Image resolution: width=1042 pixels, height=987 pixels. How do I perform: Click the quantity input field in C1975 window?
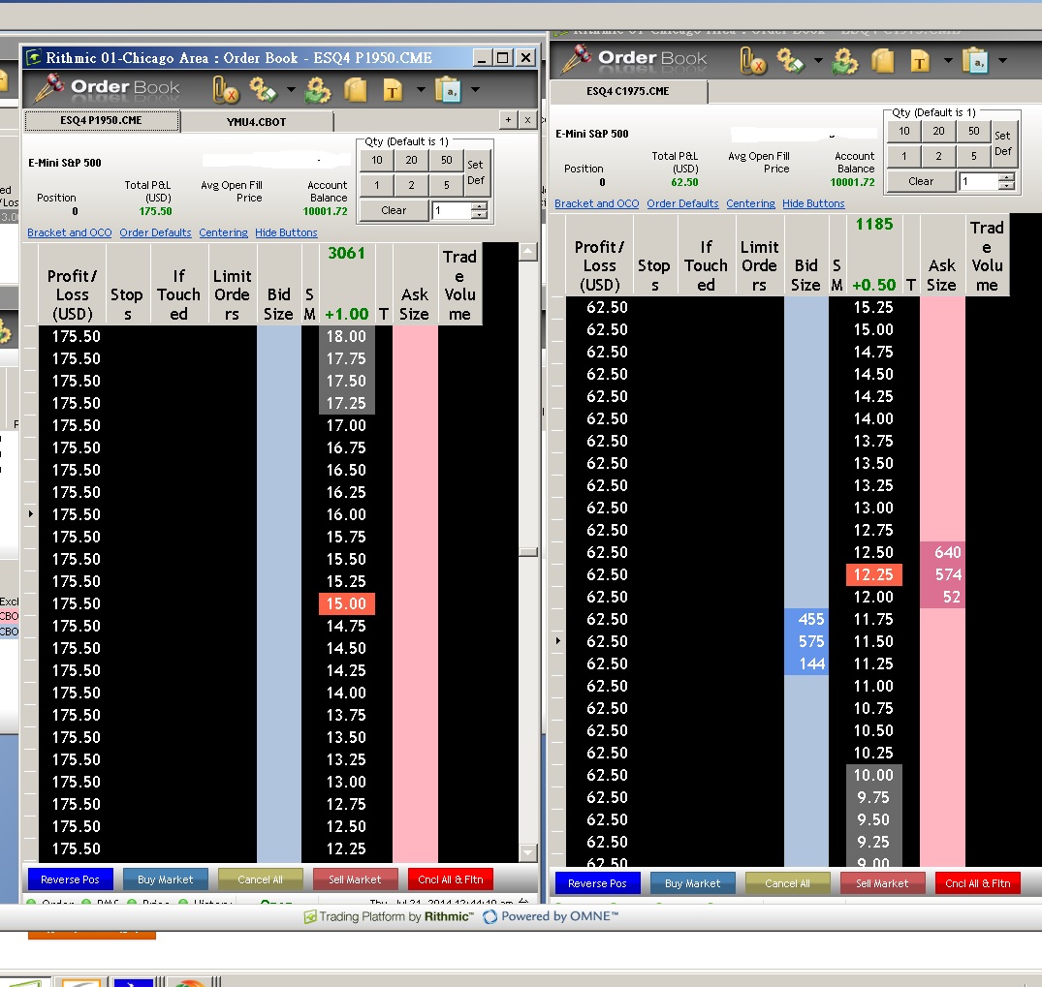[x=980, y=181]
